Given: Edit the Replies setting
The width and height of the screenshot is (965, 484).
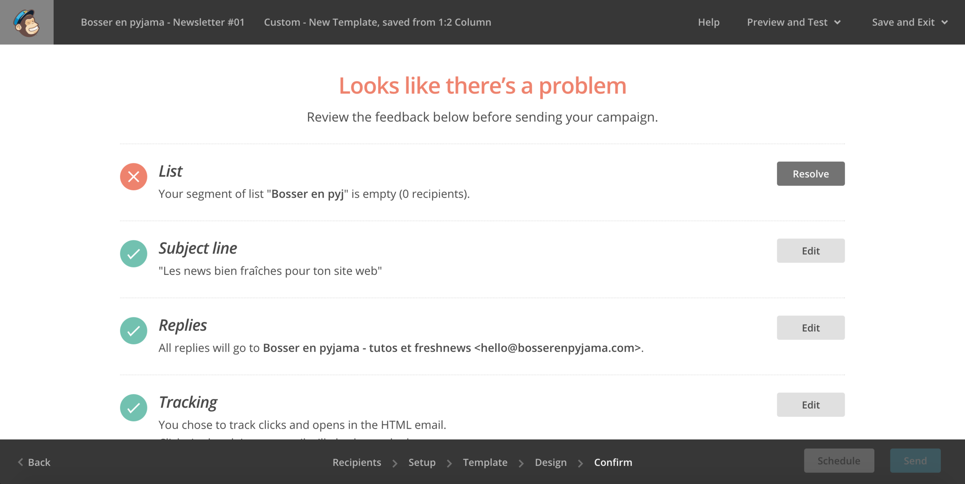Looking at the screenshot, I should pos(811,328).
